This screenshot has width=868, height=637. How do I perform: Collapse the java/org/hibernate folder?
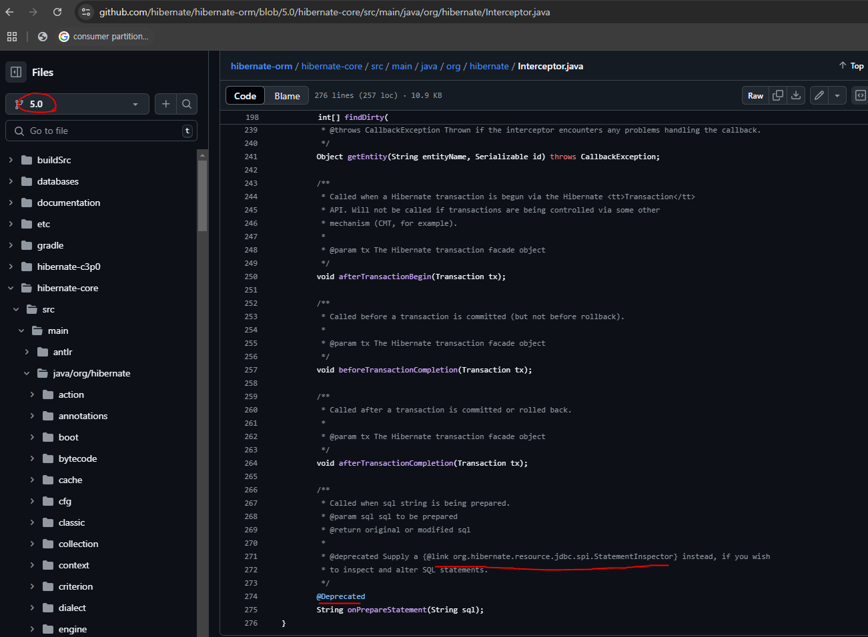click(x=27, y=373)
